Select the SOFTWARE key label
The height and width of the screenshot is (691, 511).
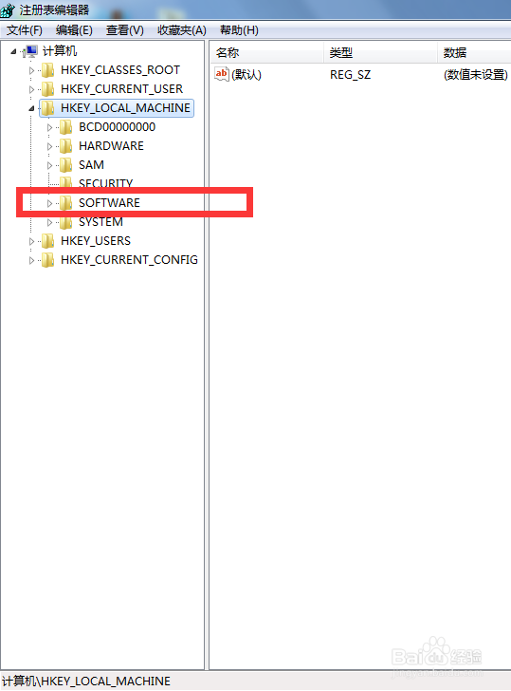109,203
